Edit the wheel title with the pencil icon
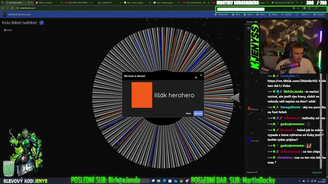328x184 pixels. click(x=42, y=23)
